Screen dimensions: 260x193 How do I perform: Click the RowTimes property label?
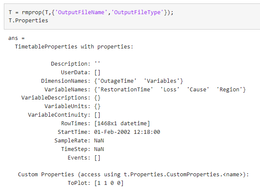(x=76, y=124)
